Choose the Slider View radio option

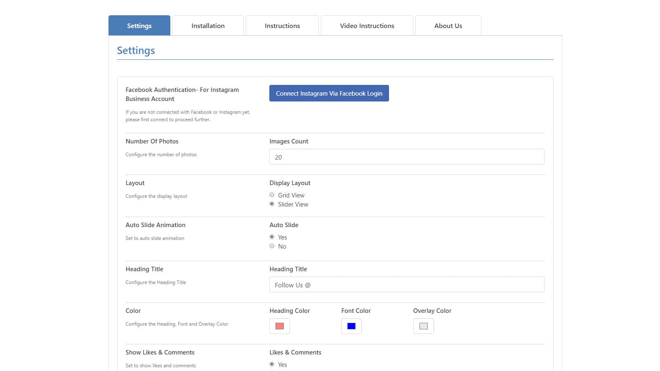[x=272, y=204]
